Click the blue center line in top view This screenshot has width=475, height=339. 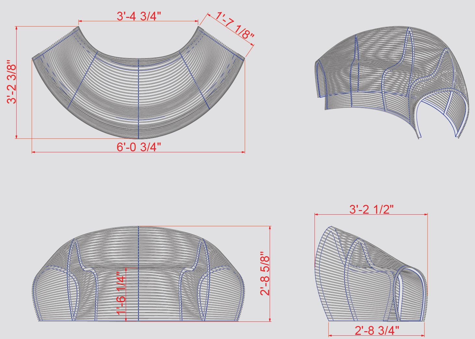pyautogui.click(x=139, y=97)
